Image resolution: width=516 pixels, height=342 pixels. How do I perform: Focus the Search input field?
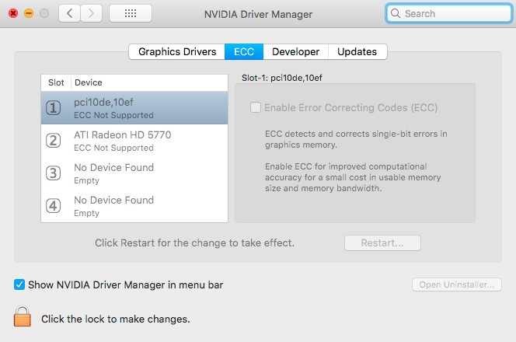pyautogui.click(x=449, y=13)
